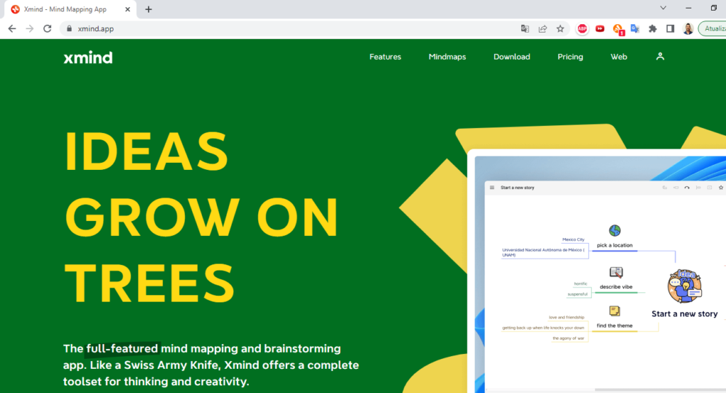Open the Extensions puzzle piece menu
Viewport: 726px width, 393px height.
point(652,28)
